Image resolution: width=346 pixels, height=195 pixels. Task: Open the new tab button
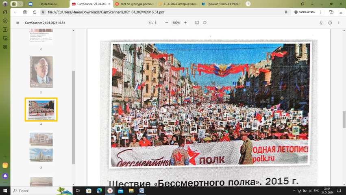pos(248,4)
